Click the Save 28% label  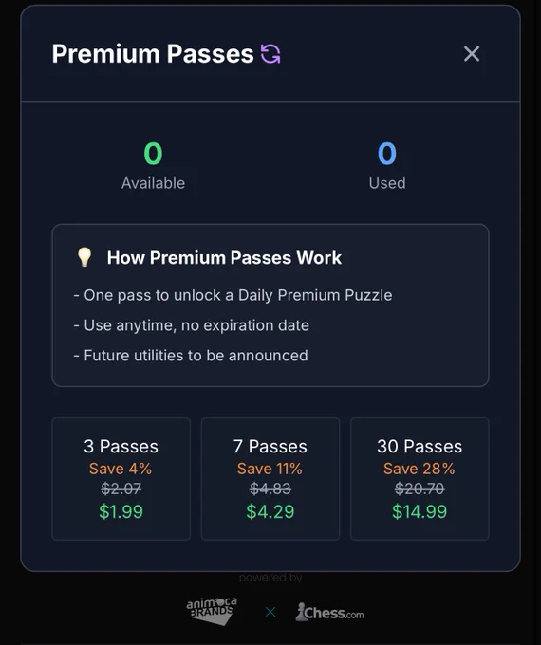420,469
